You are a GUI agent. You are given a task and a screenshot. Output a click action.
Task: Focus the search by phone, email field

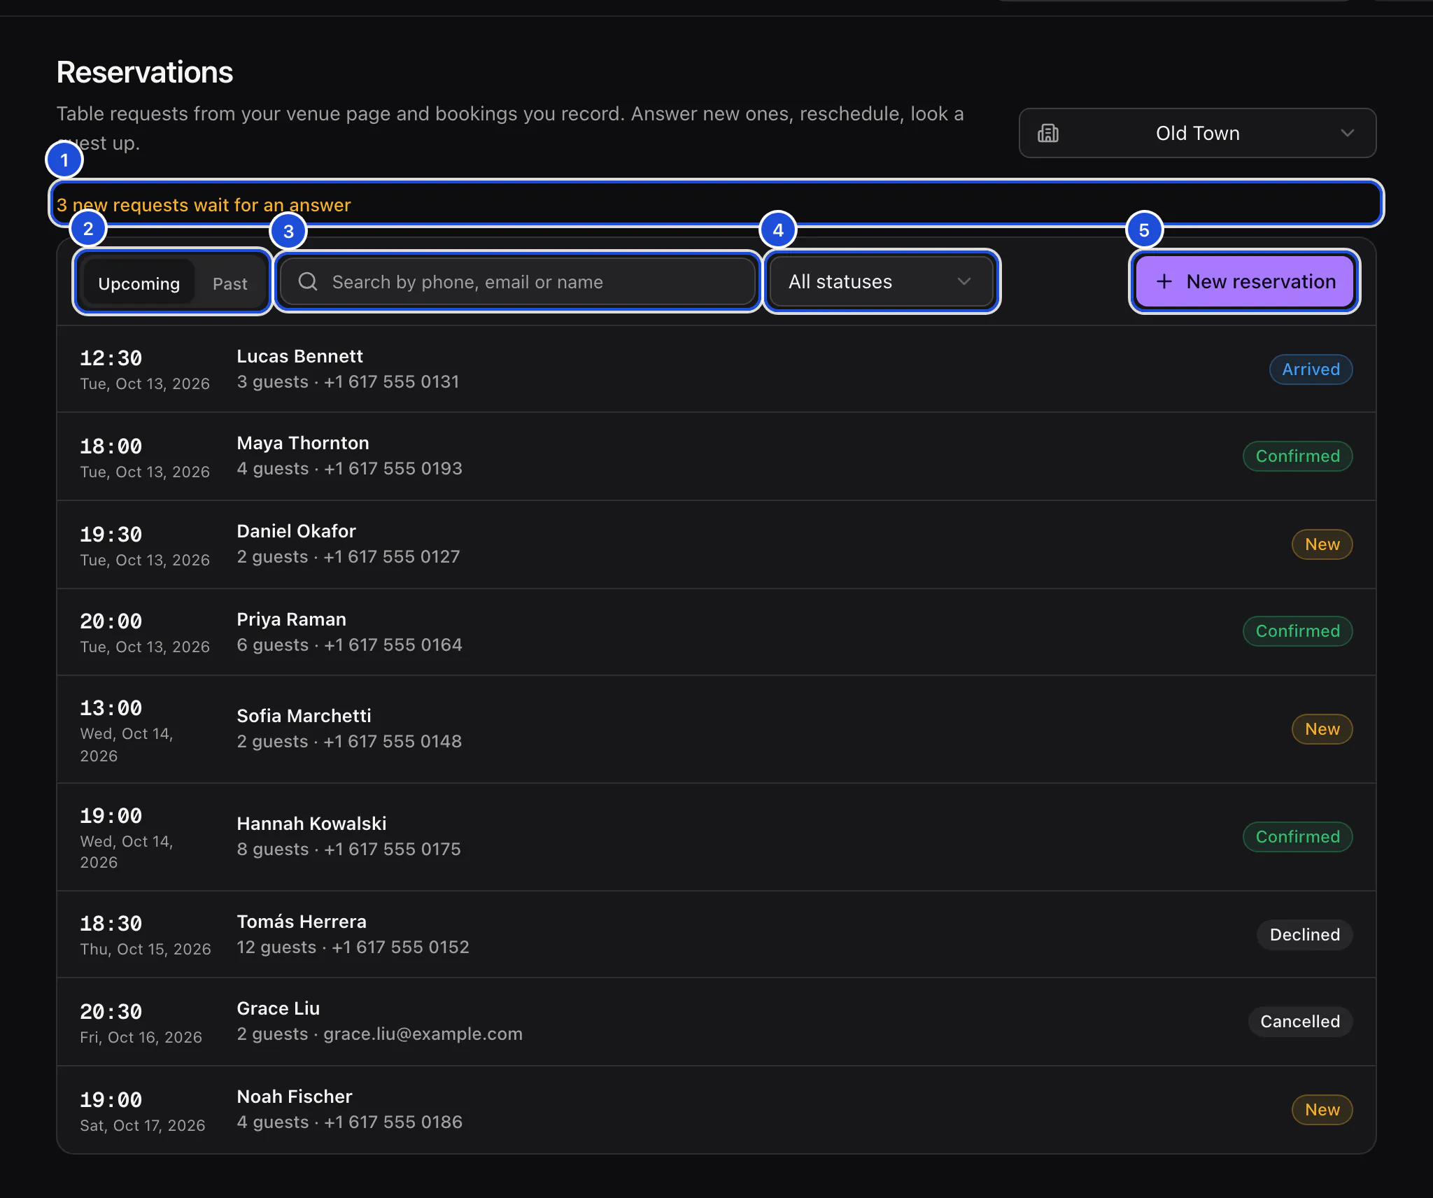click(517, 281)
